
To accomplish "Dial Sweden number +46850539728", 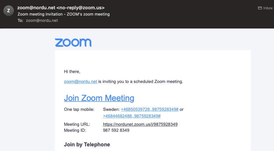I will (150, 110).
